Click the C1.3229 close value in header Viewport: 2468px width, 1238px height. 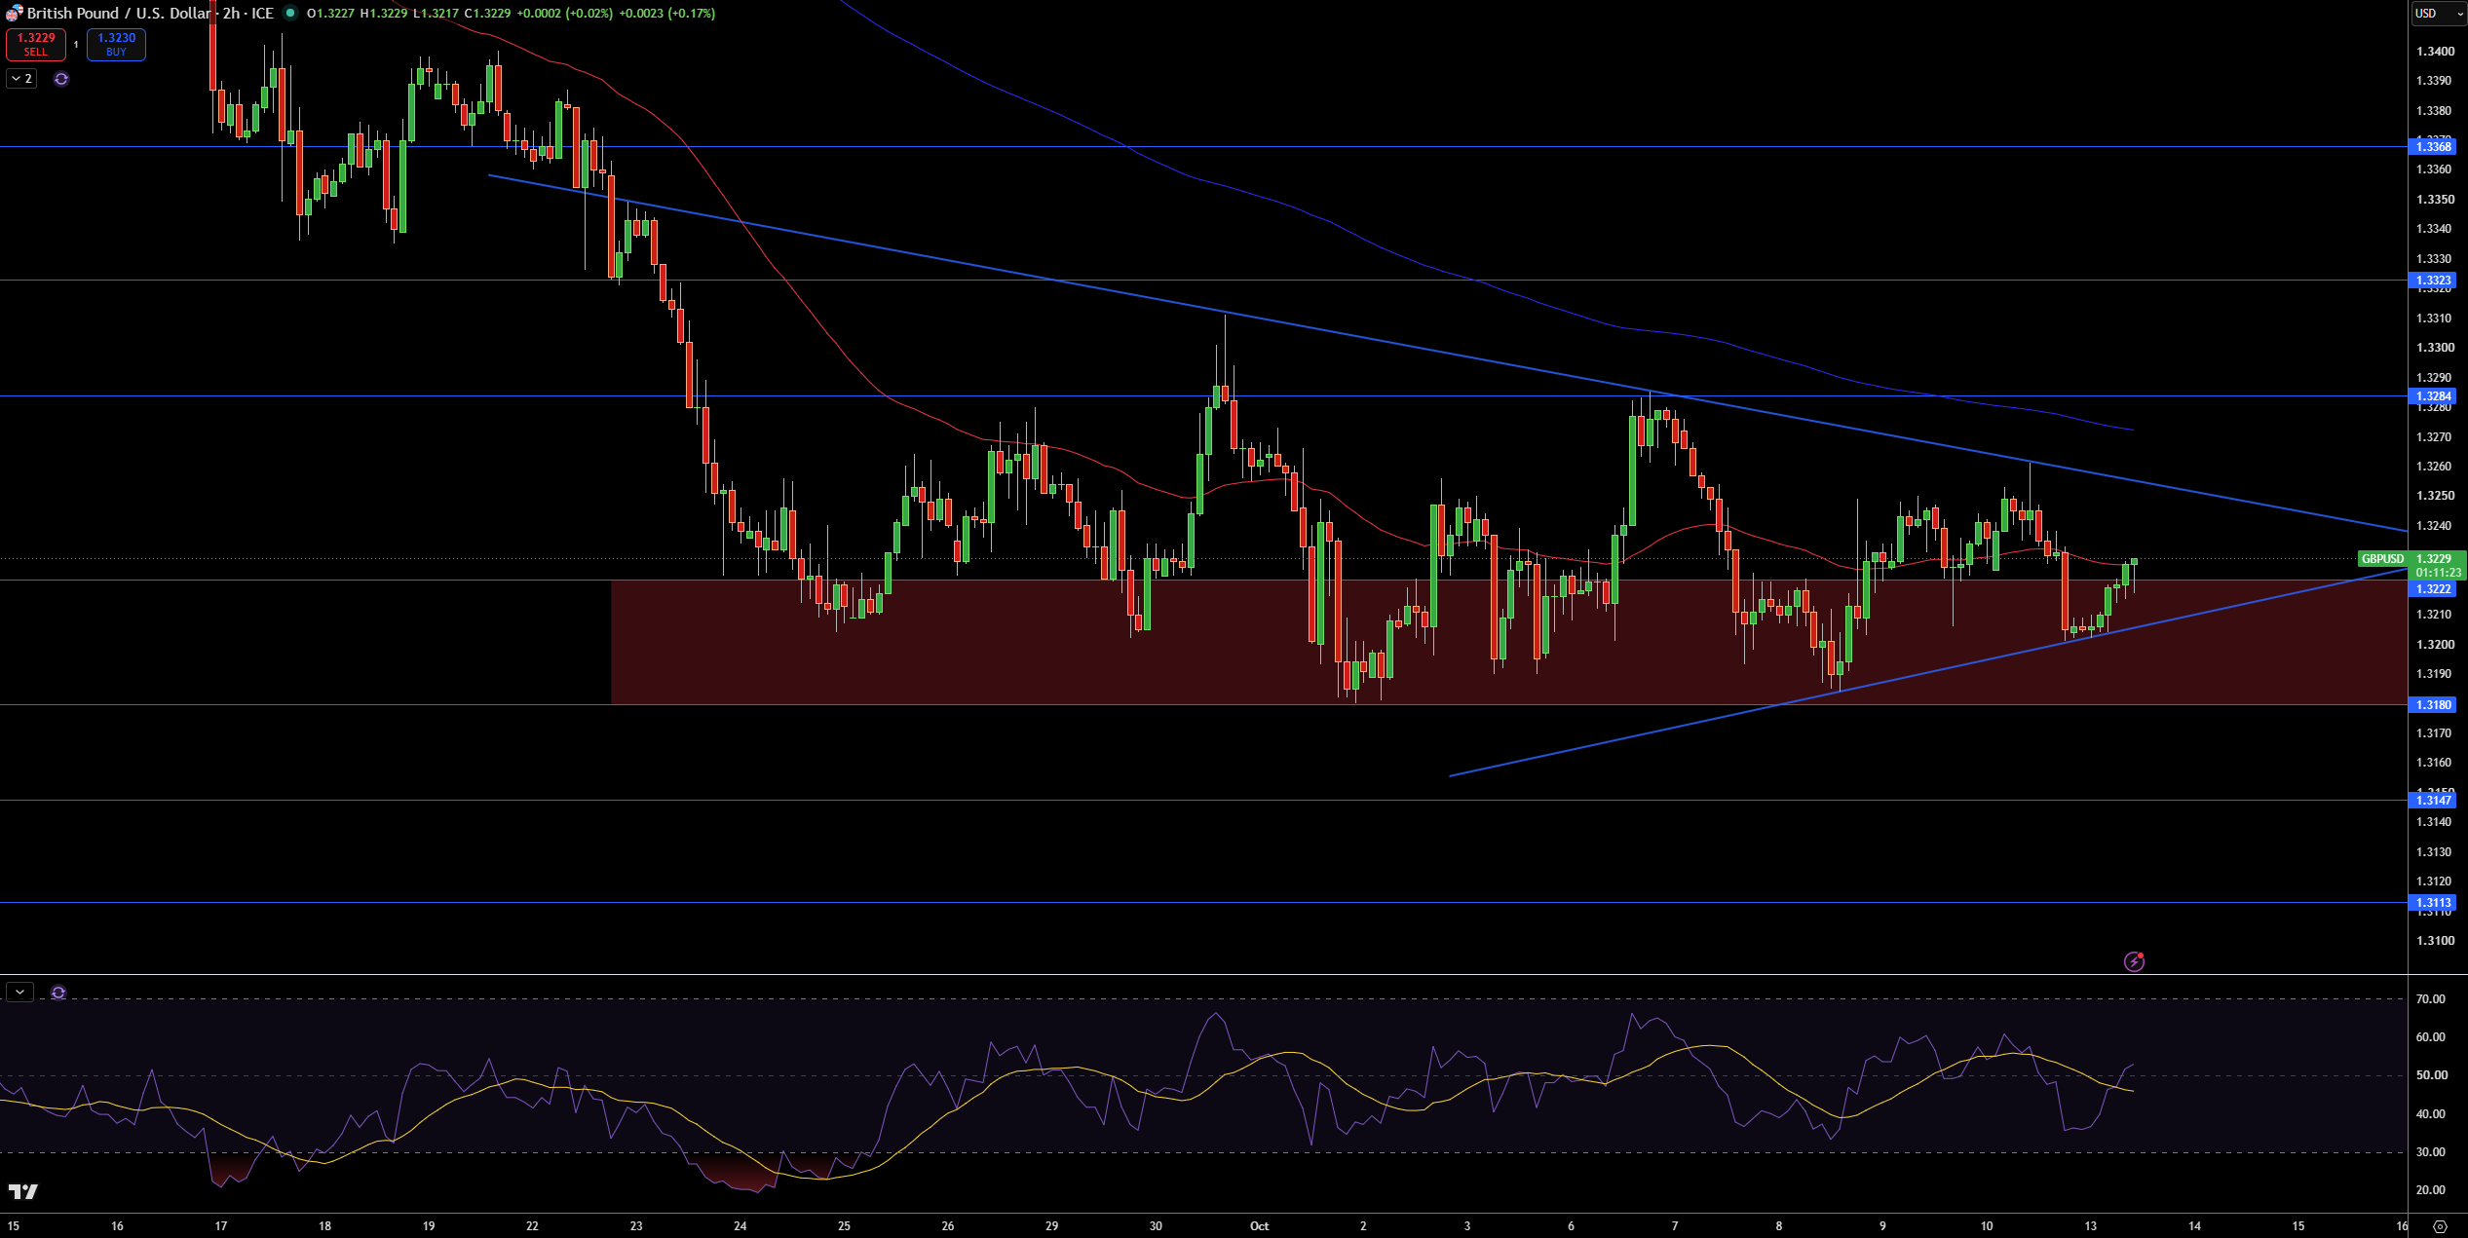[x=487, y=14]
